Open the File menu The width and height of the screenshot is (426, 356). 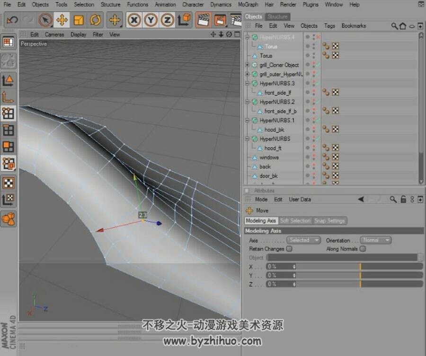click(7, 4)
